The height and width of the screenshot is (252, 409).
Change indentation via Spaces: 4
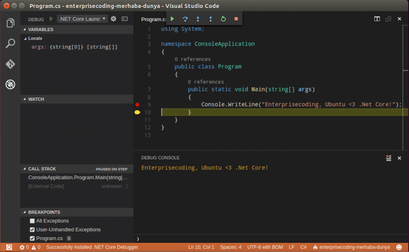point(230,247)
